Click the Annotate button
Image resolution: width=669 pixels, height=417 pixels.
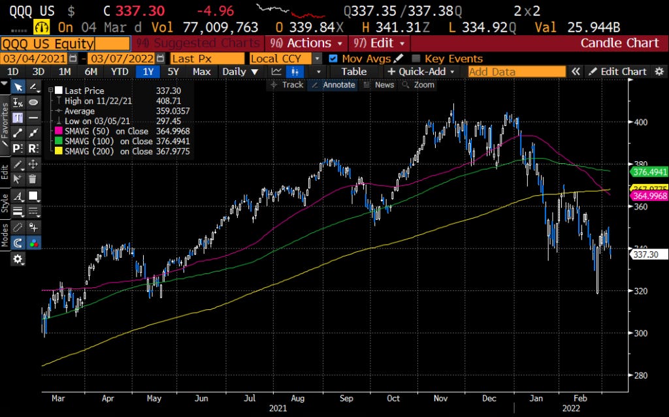coord(333,85)
